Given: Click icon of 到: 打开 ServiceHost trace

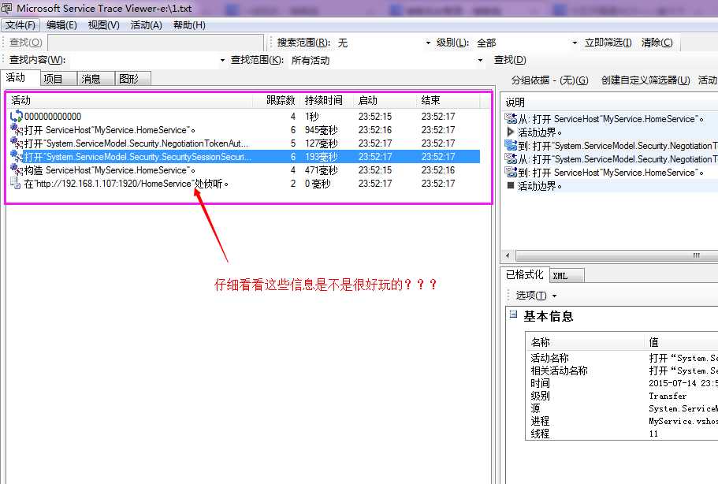Looking at the screenshot, I should pyautogui.click(x=511, y=172).
